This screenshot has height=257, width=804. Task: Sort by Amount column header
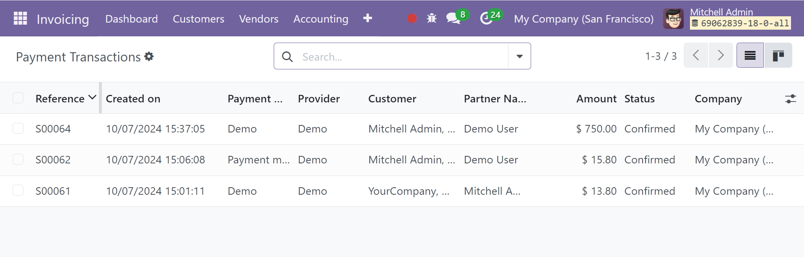point(596,99)
